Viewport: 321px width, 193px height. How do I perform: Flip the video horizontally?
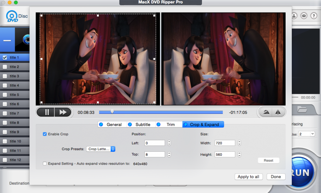point(277,112)
